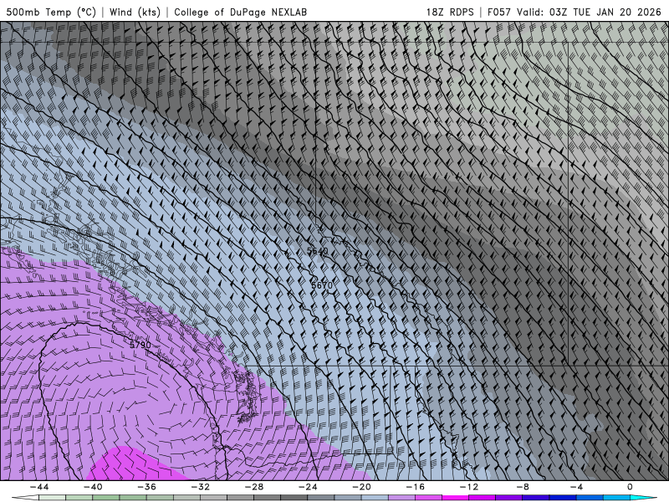Select the 5670 height contour label
This screenshot has height=502, width=669.
322,284
